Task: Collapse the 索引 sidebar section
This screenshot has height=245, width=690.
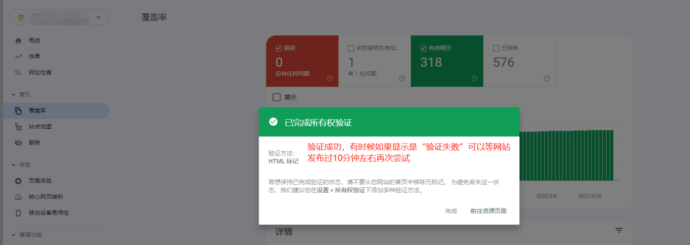Action: (x=14, y=94)
